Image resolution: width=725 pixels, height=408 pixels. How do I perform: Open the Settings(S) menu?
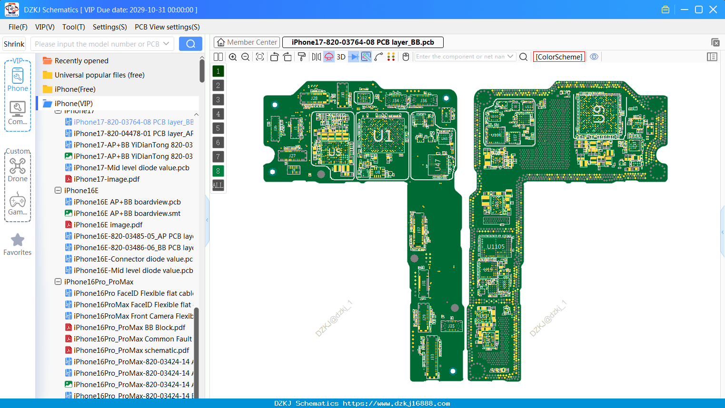tap(110, 27)
